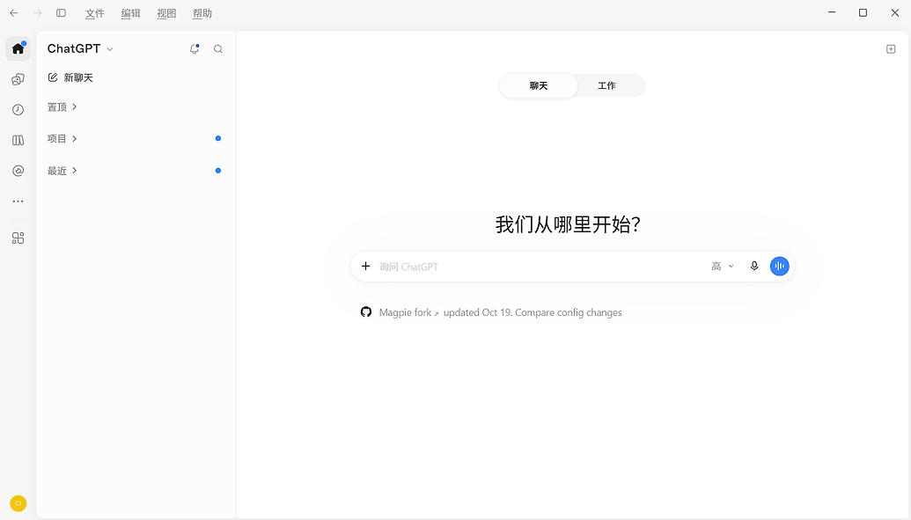Open the 视图 menu
911x520 pixels.
(166, 13)
